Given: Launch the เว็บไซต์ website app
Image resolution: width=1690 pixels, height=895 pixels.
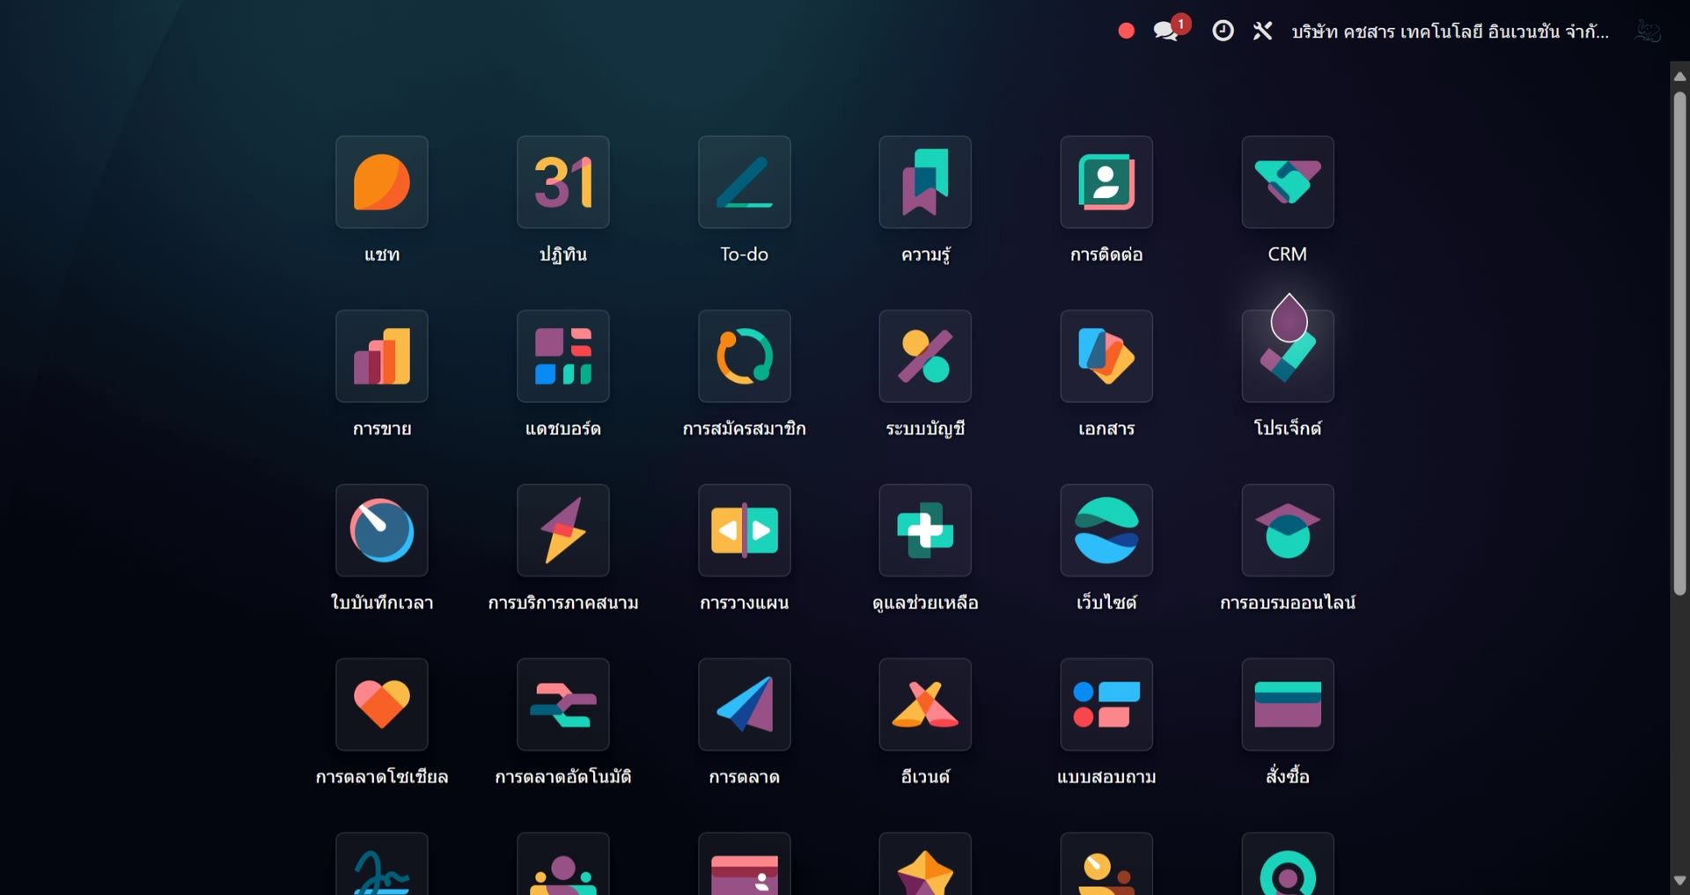Looking at the screenshot, I should click(x=1106, y=531).
